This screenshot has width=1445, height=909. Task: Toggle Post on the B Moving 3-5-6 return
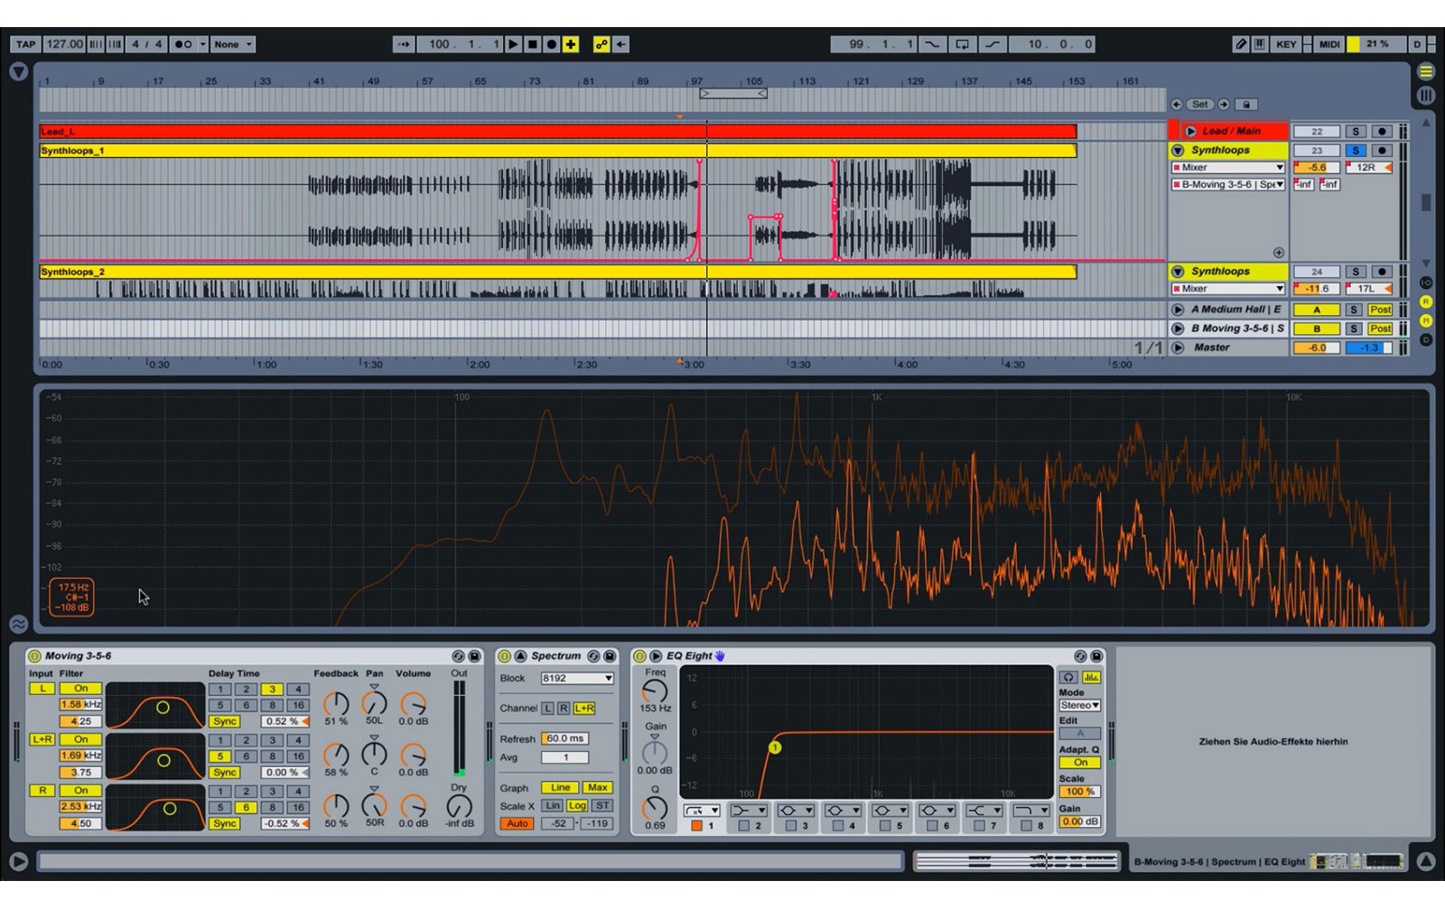click(x=1380, y=329)
